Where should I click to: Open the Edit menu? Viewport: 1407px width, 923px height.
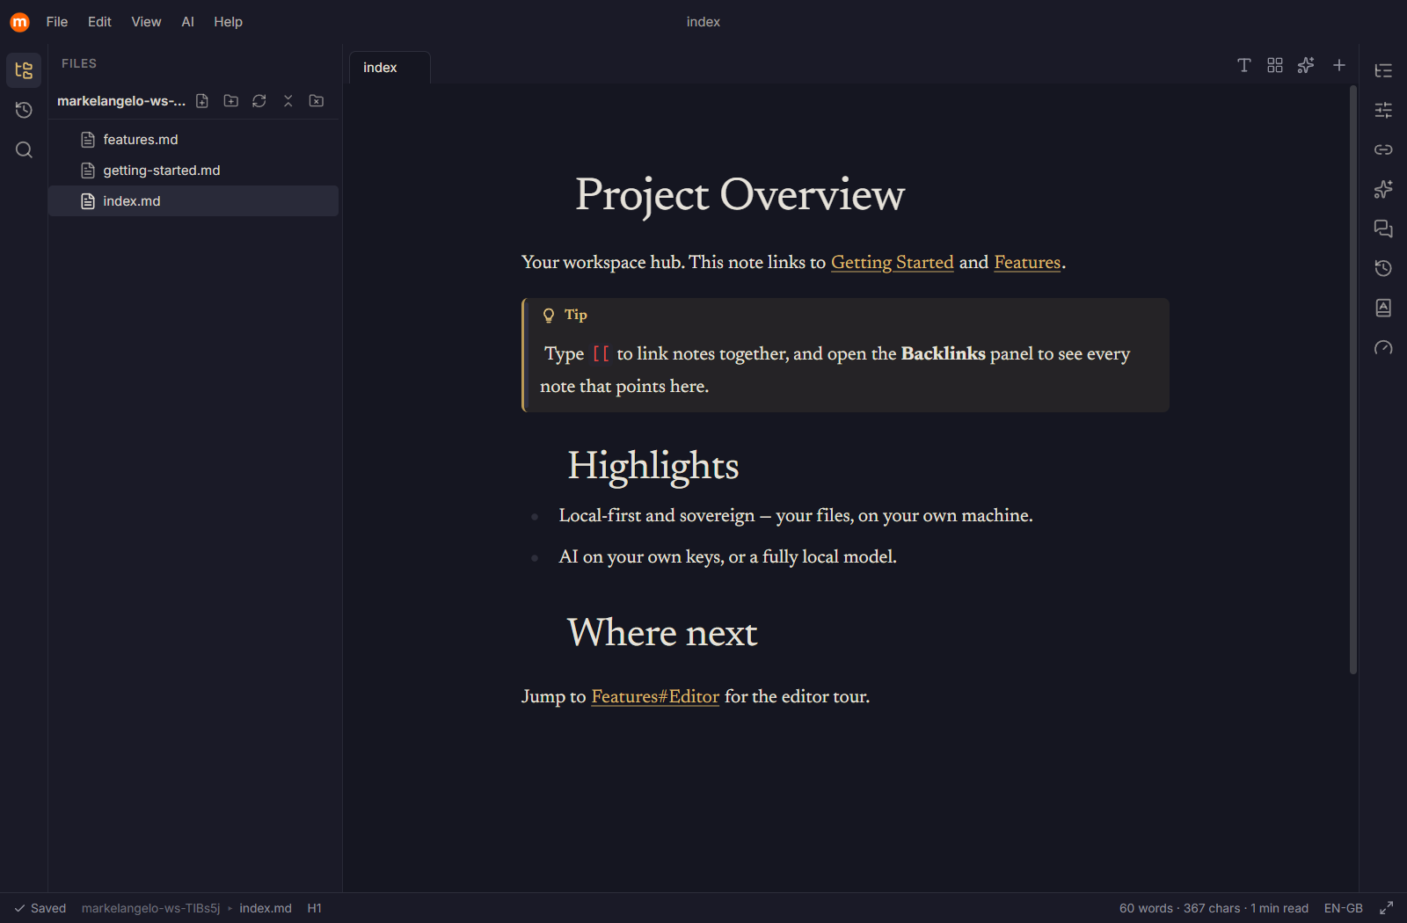(99, 22)
